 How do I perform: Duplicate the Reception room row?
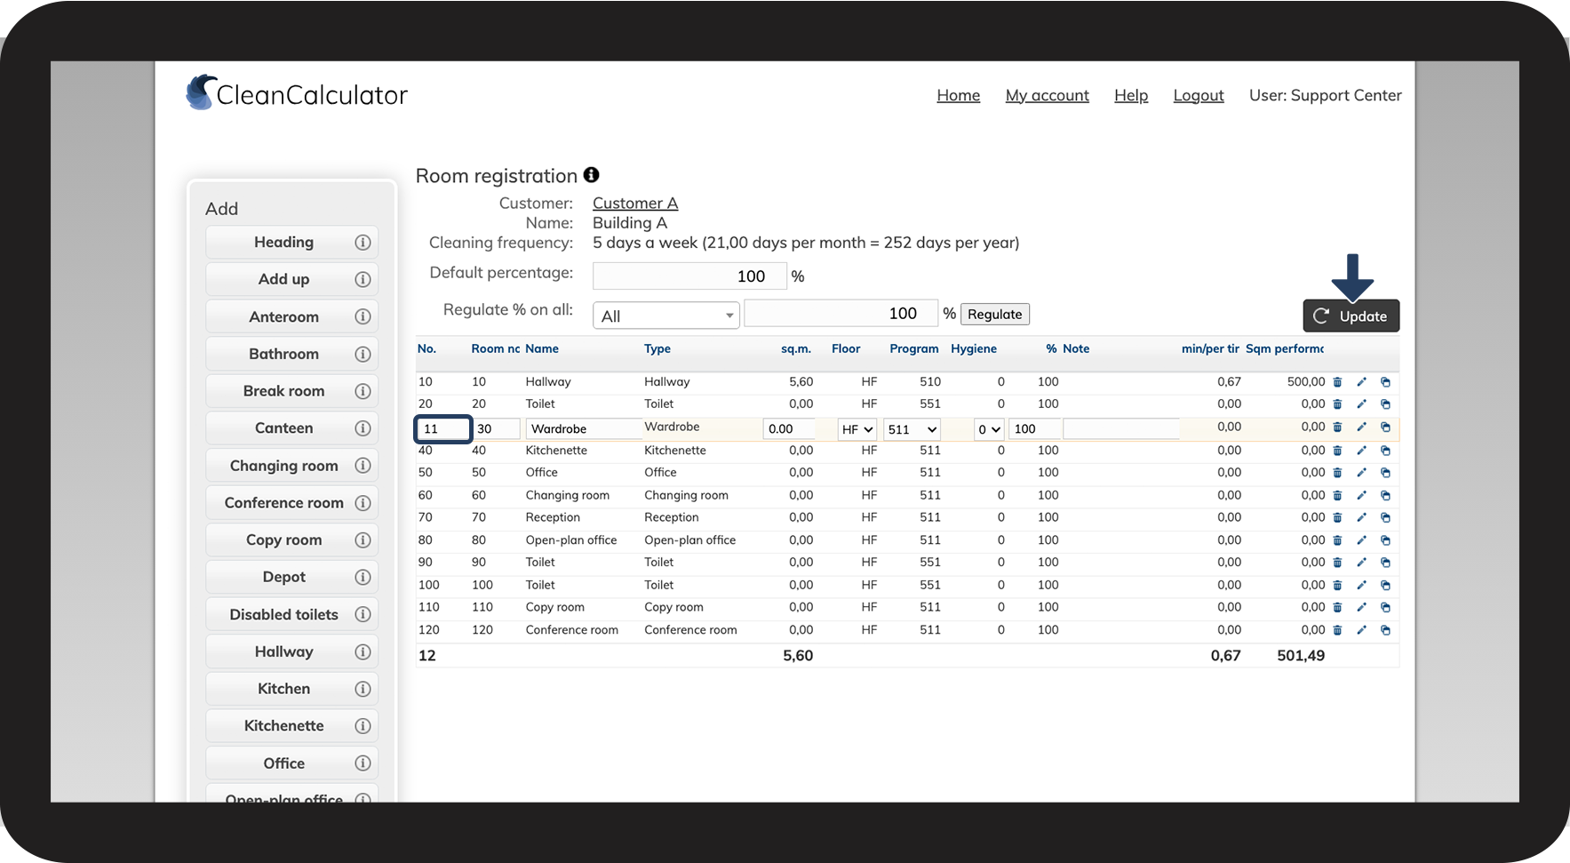[x=1385, y=518]
